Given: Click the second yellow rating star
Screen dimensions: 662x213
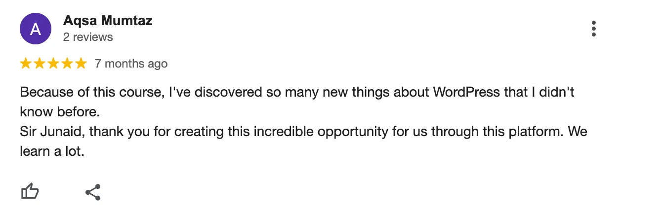Looking at the screenshot, I should [x=40, y=64].
